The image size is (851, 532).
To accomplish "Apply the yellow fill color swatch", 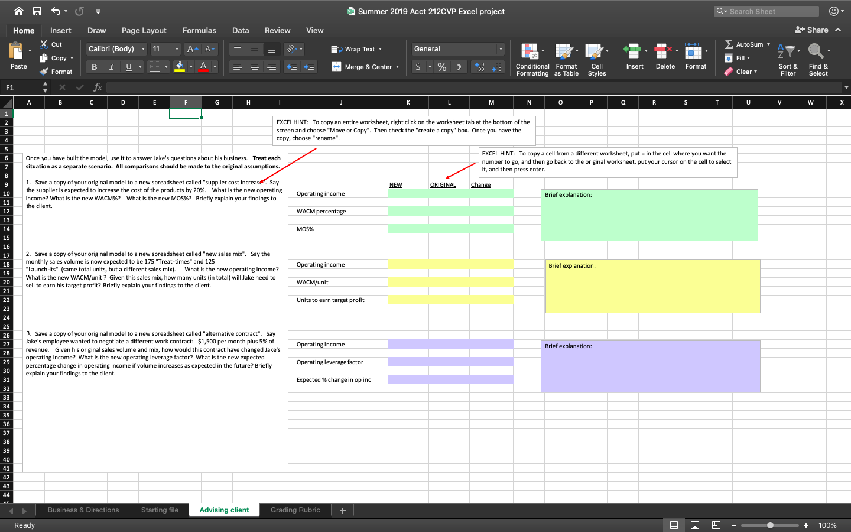I will tap(180, 67).
